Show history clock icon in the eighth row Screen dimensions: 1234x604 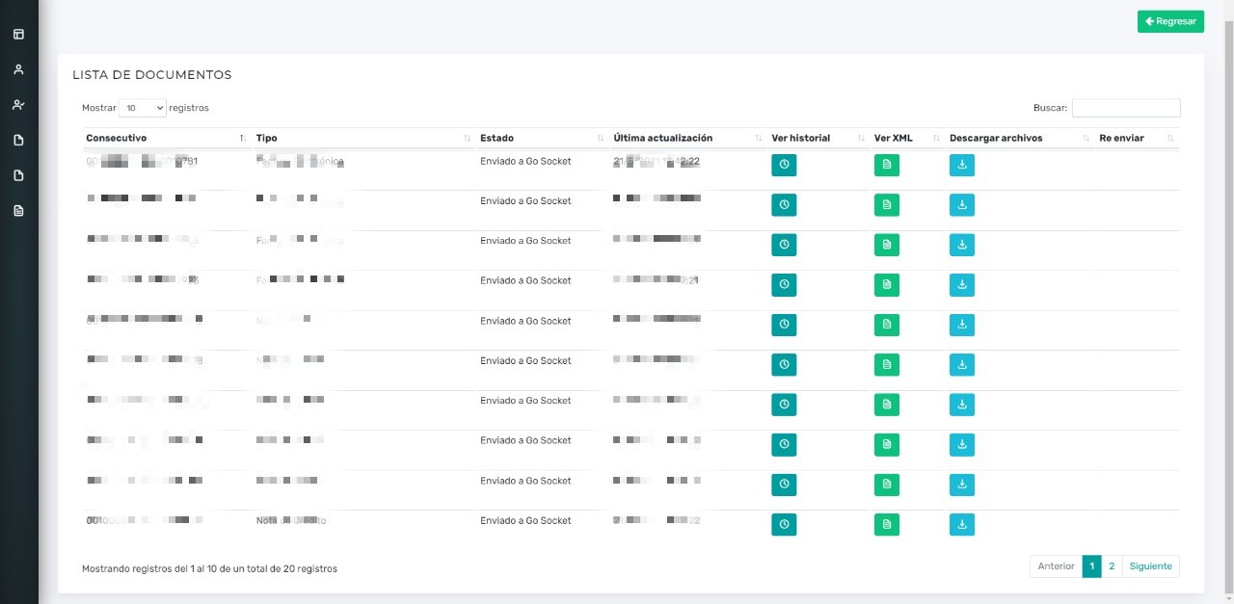784,445
